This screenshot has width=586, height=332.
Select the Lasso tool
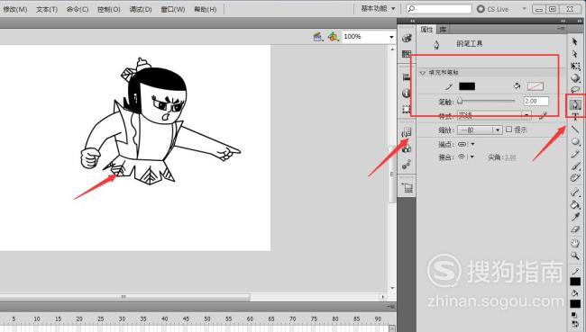coord(575,90)
